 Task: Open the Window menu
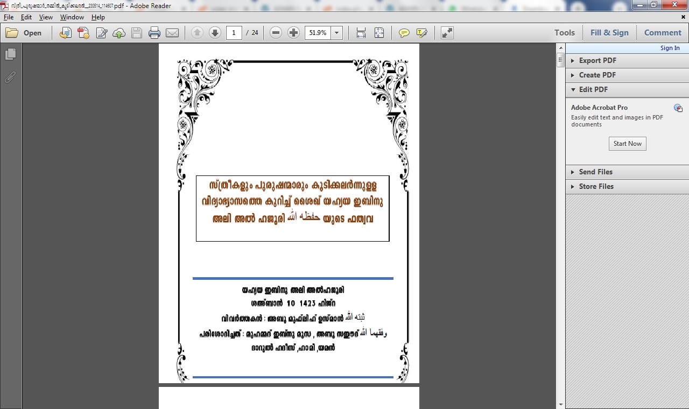(72, 17)
